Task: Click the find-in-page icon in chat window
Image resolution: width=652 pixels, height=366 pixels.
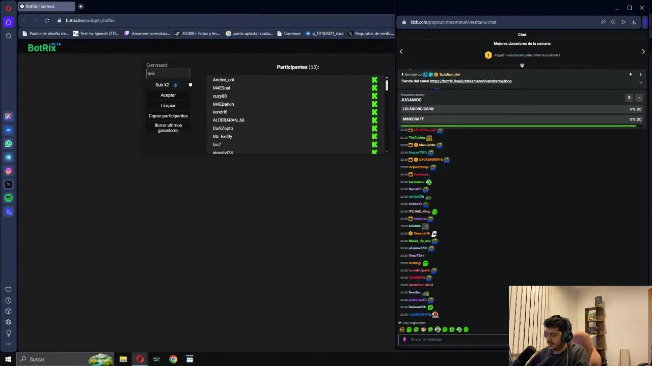Action: [603, 22]
